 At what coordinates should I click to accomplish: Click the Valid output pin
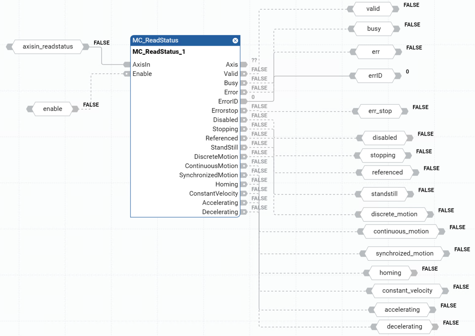244,74
